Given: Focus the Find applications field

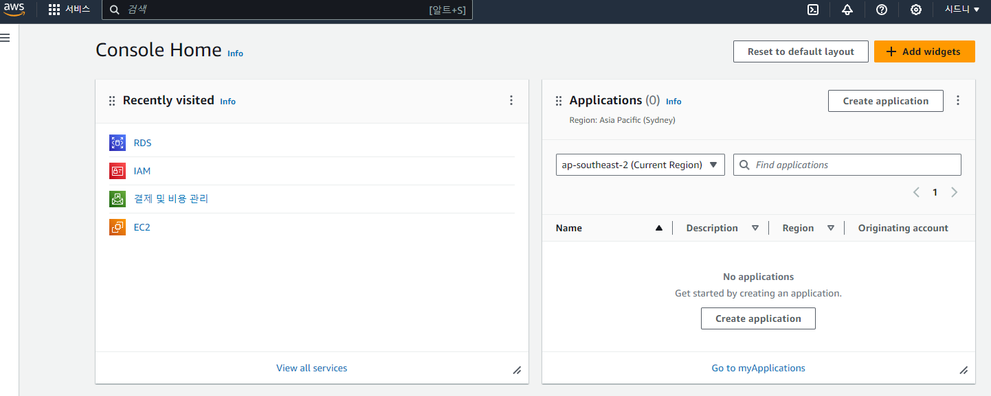Looking at the screenshot, I should (x=847, y=165).
